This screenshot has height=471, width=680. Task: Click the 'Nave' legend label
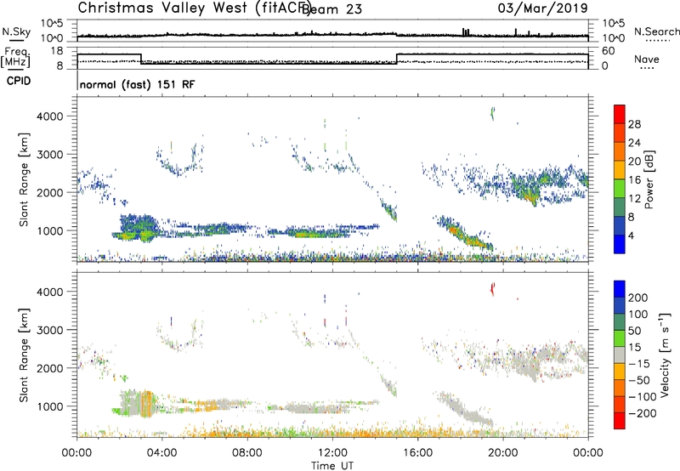pos(647,59)
